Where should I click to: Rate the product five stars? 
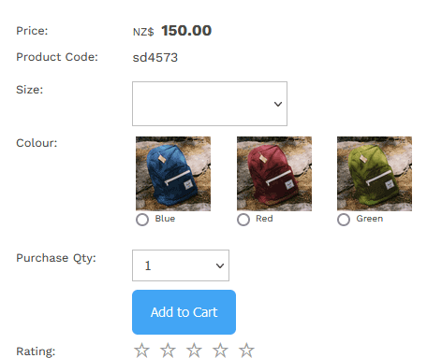(x=246, y=350)
